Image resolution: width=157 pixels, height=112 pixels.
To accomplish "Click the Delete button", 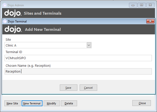I will tap(69, 103).
